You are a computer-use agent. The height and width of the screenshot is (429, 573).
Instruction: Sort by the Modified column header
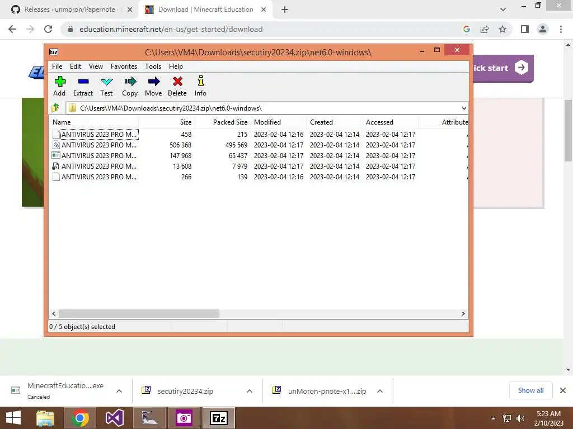pyautogui.click(x=279, y=122)
